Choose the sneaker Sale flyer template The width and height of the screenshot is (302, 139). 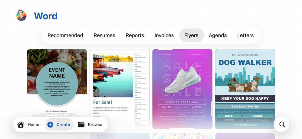[x=182, y=89]
